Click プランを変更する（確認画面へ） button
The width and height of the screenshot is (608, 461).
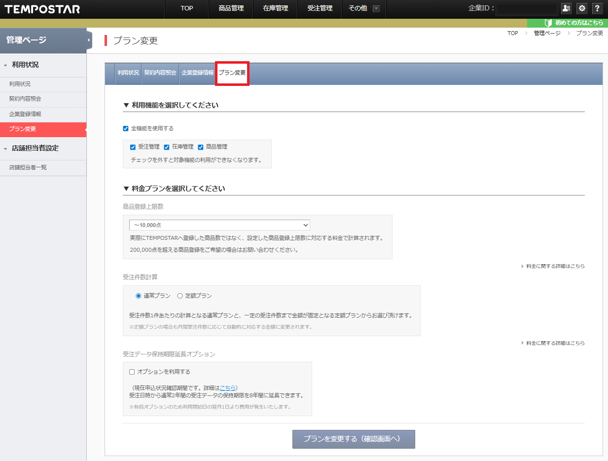click(x=354, y=439)
